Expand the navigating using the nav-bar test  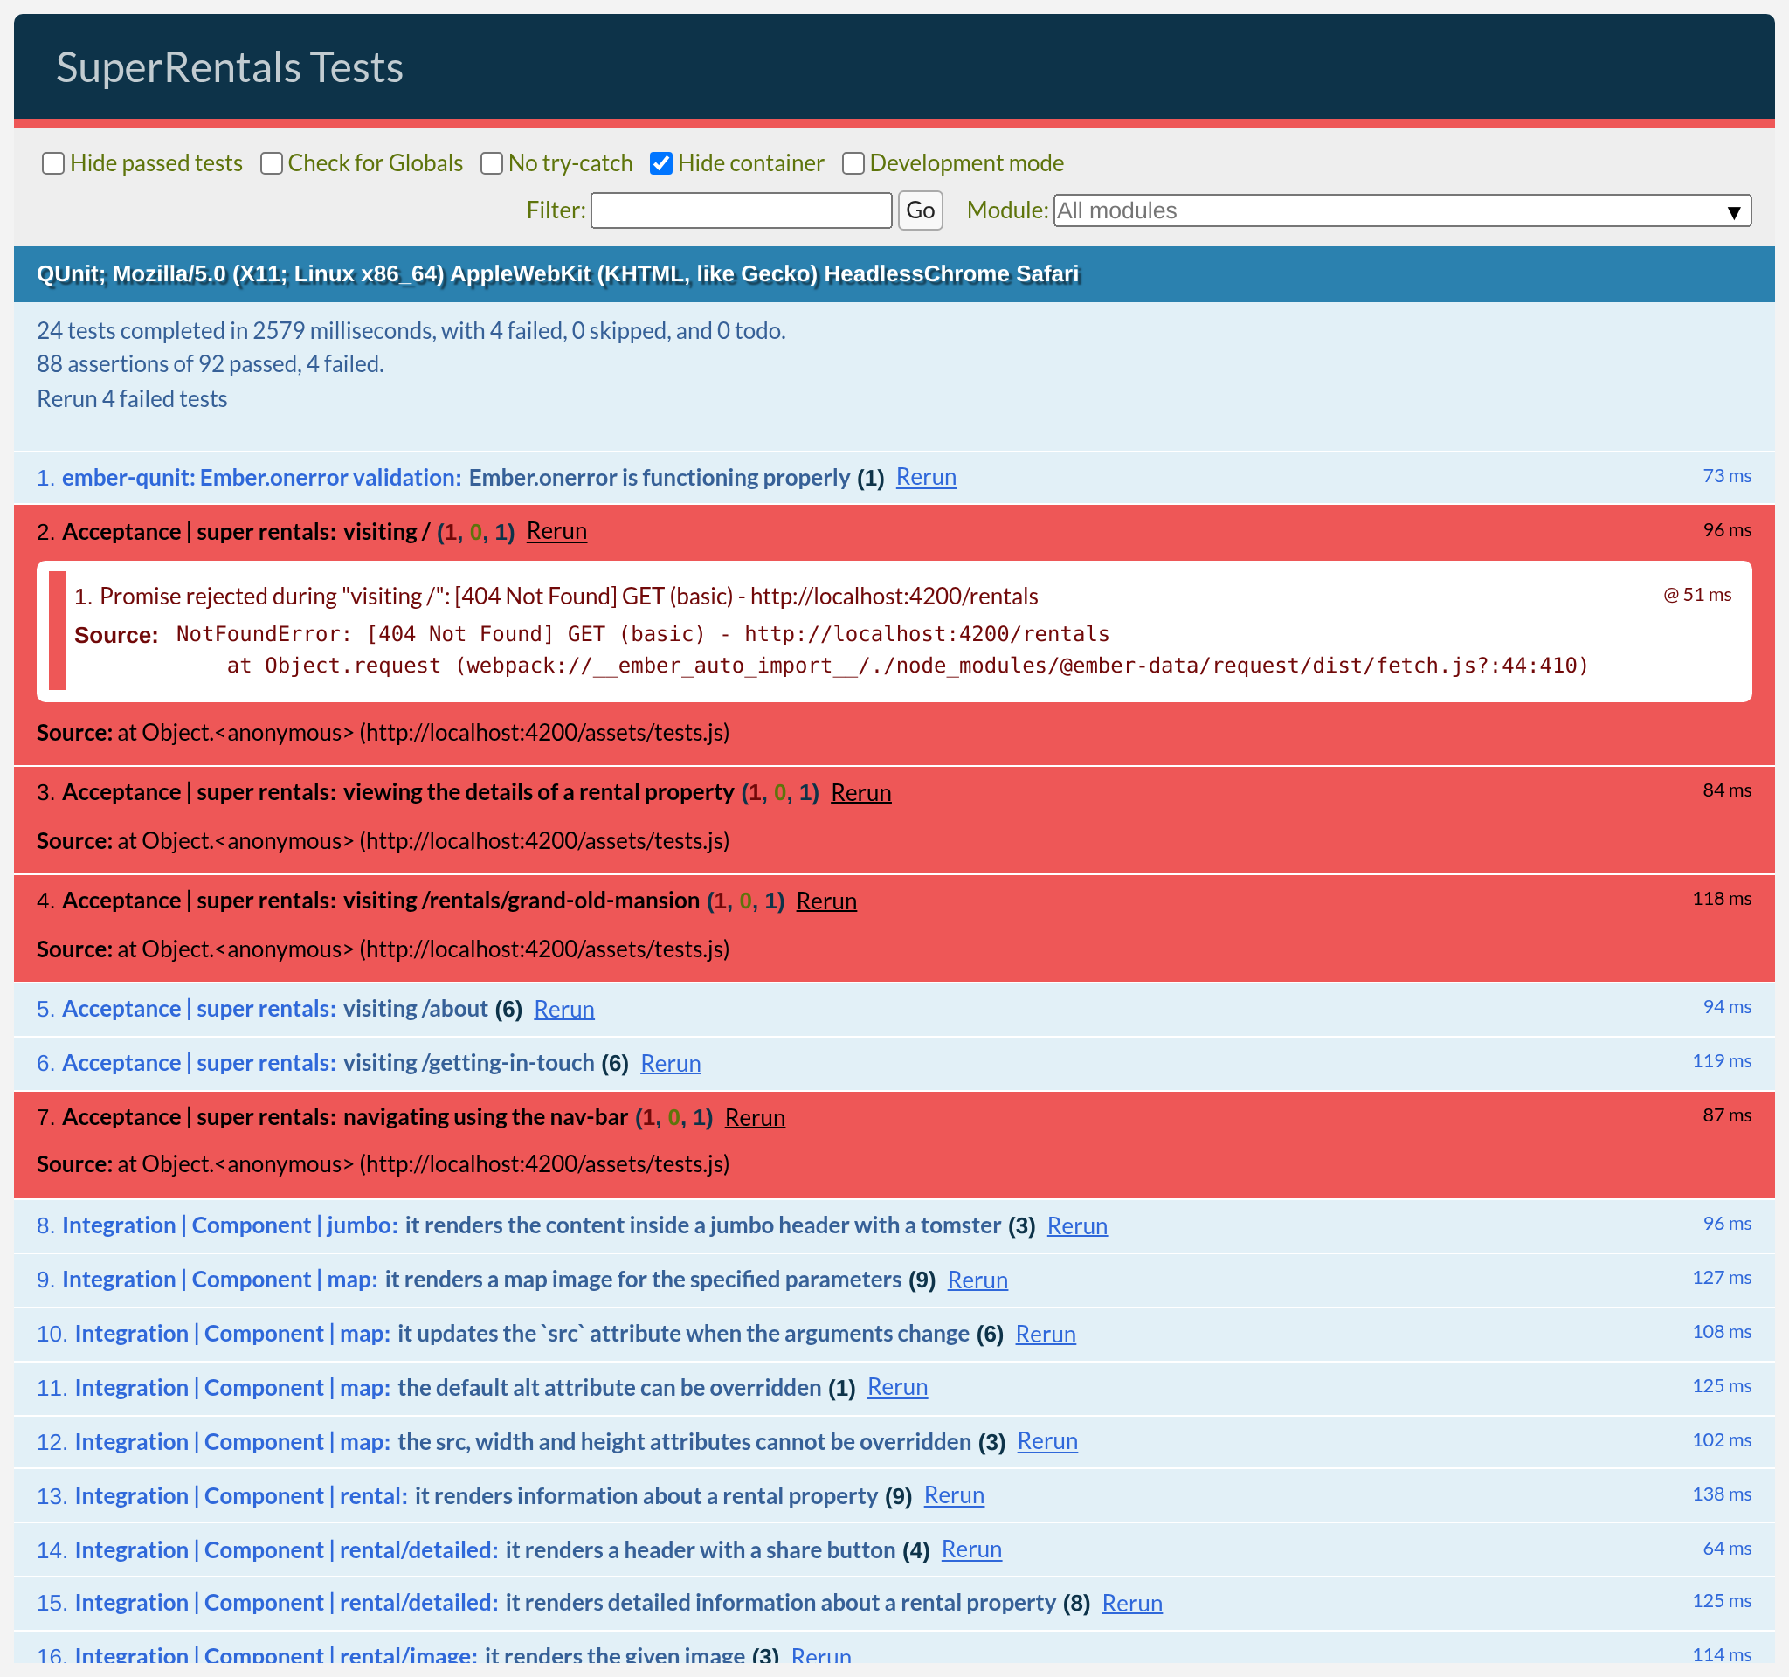click(x=484, y=1116)
